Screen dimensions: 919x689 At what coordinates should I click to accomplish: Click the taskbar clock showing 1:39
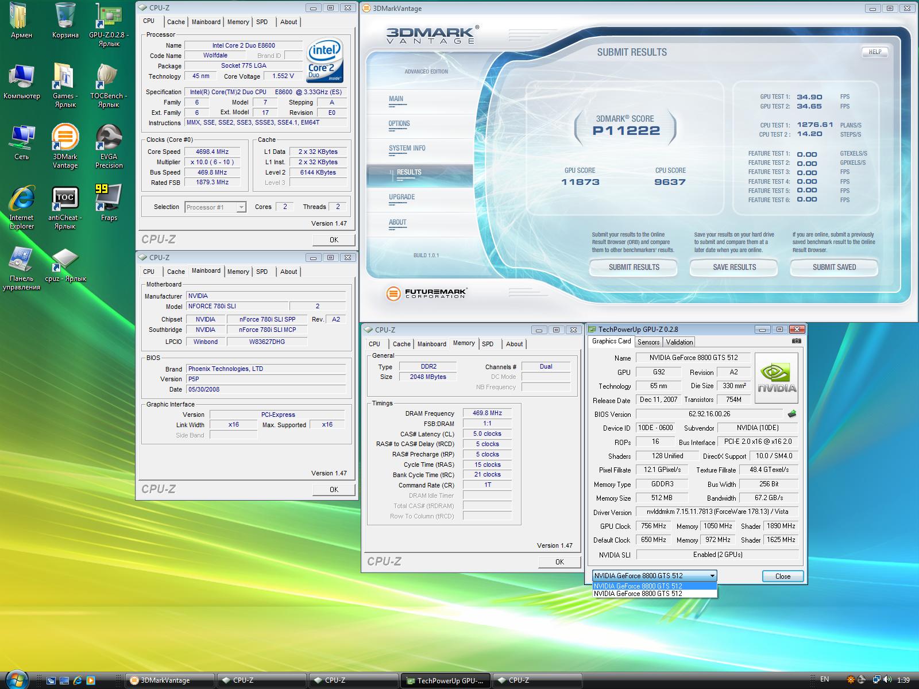click(903, 680)
